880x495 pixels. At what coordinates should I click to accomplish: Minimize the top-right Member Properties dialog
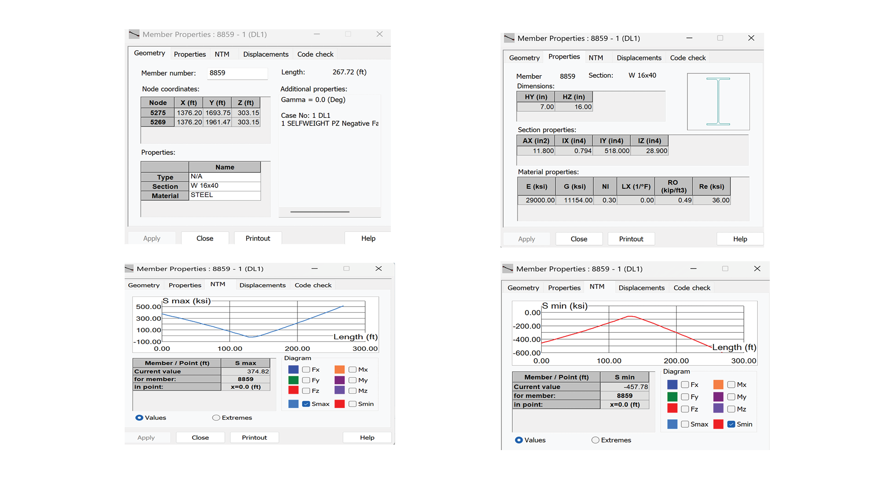coord(689,38)
